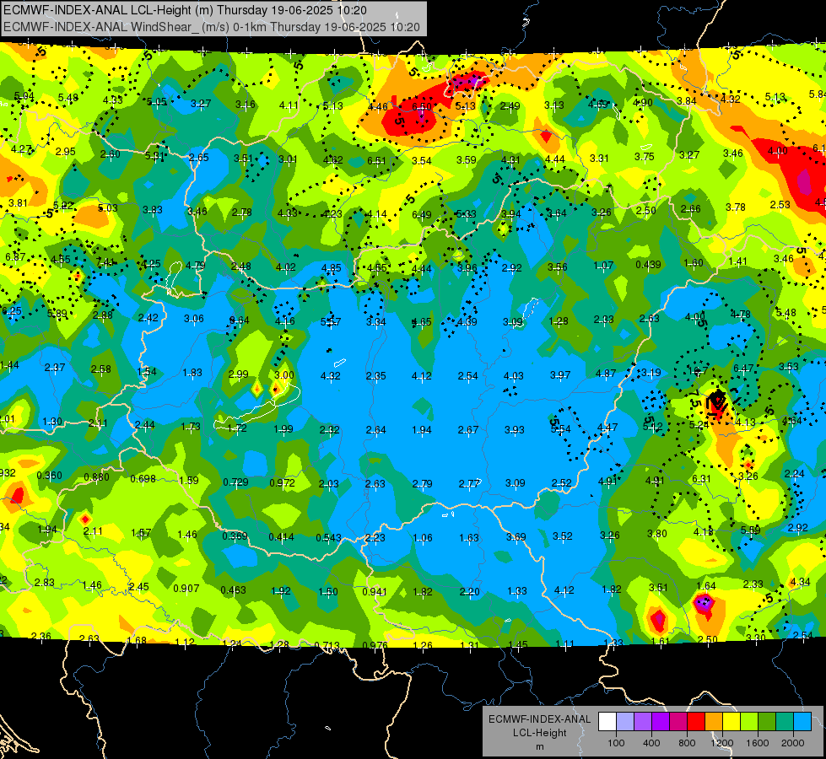
Task: Click the light lavender legend swatch
Action: point(625,722)
